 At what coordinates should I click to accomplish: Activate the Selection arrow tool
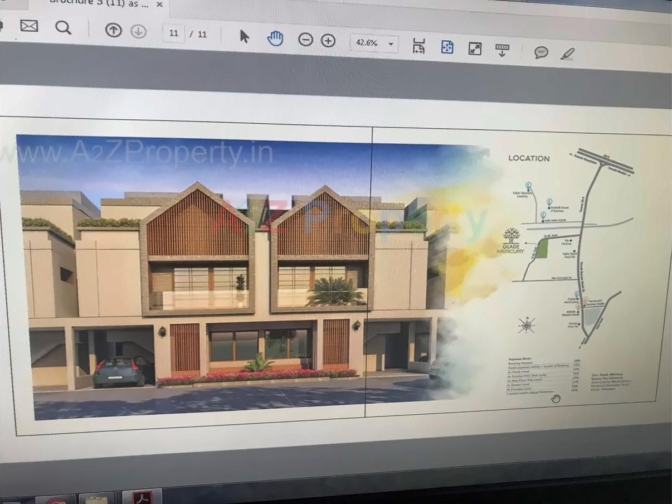[x=244, y=36]
